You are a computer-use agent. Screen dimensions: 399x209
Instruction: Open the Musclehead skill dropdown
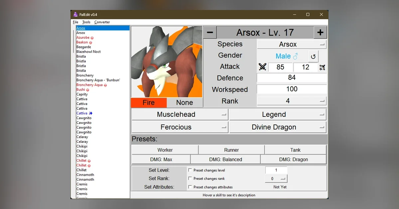click(180, 114)
